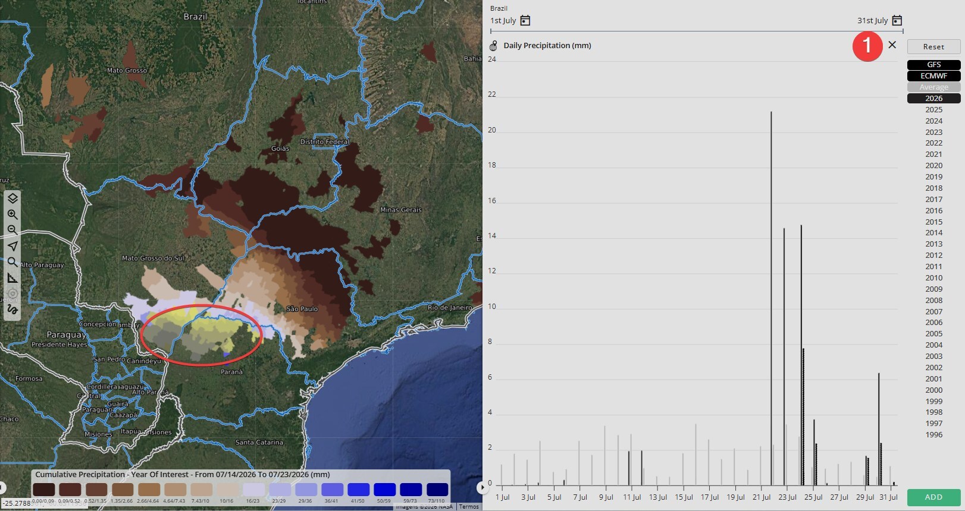
Task: Open the 1st July start date calendar
Action: pos(525,21)
